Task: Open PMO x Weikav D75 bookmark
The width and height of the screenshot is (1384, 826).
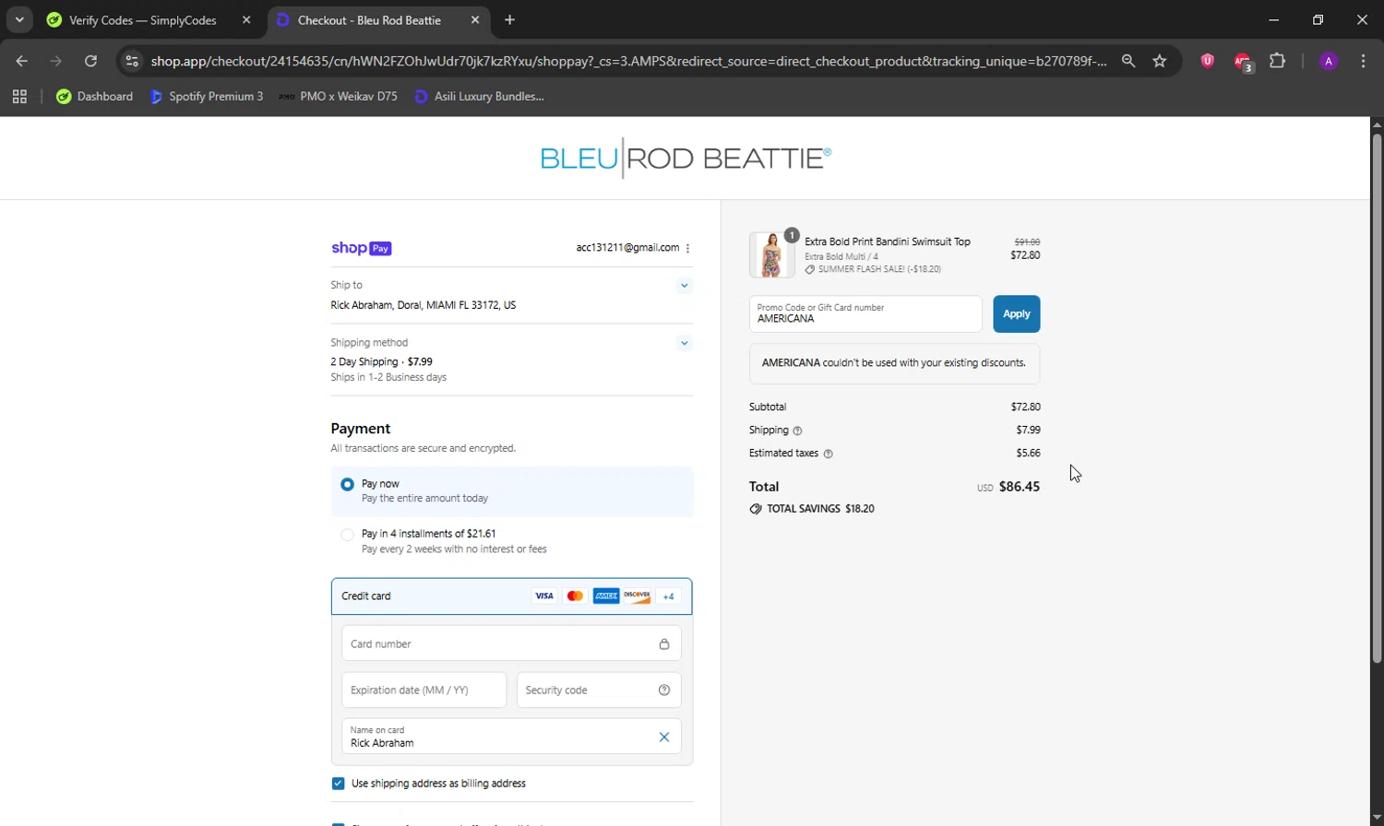Action: click(x=338, y=96)
